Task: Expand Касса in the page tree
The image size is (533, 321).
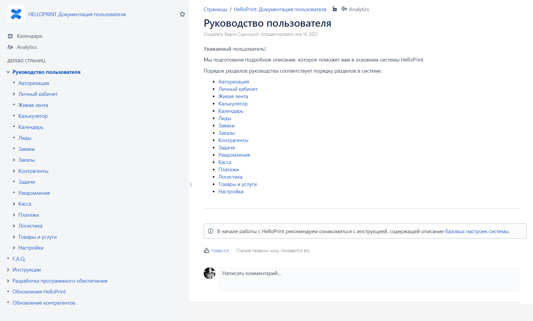Action: click(14, 204)
